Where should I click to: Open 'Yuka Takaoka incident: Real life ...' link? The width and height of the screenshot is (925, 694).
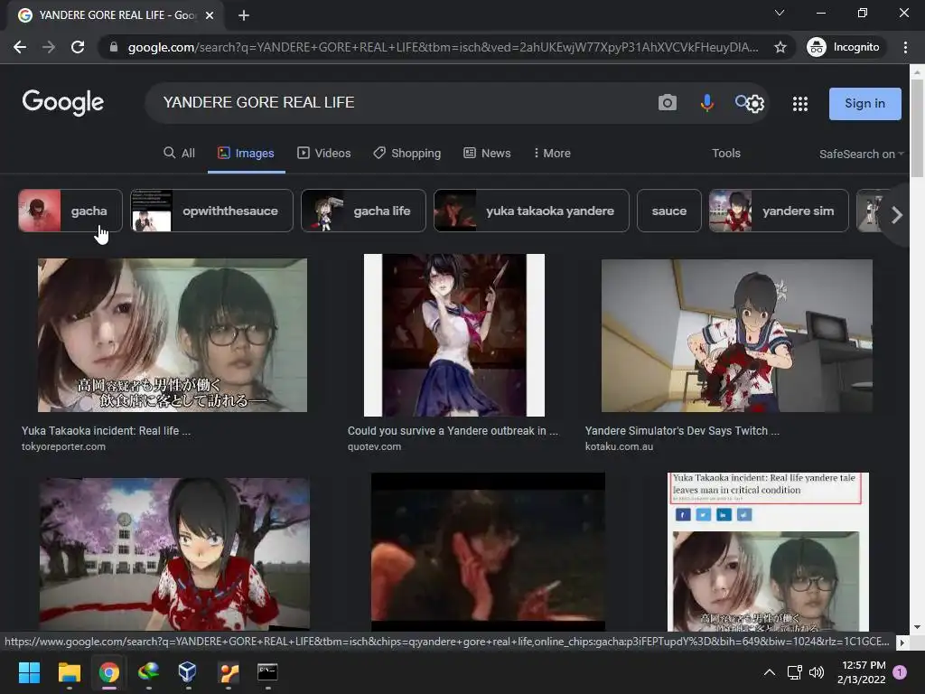[x=107, y=431]
